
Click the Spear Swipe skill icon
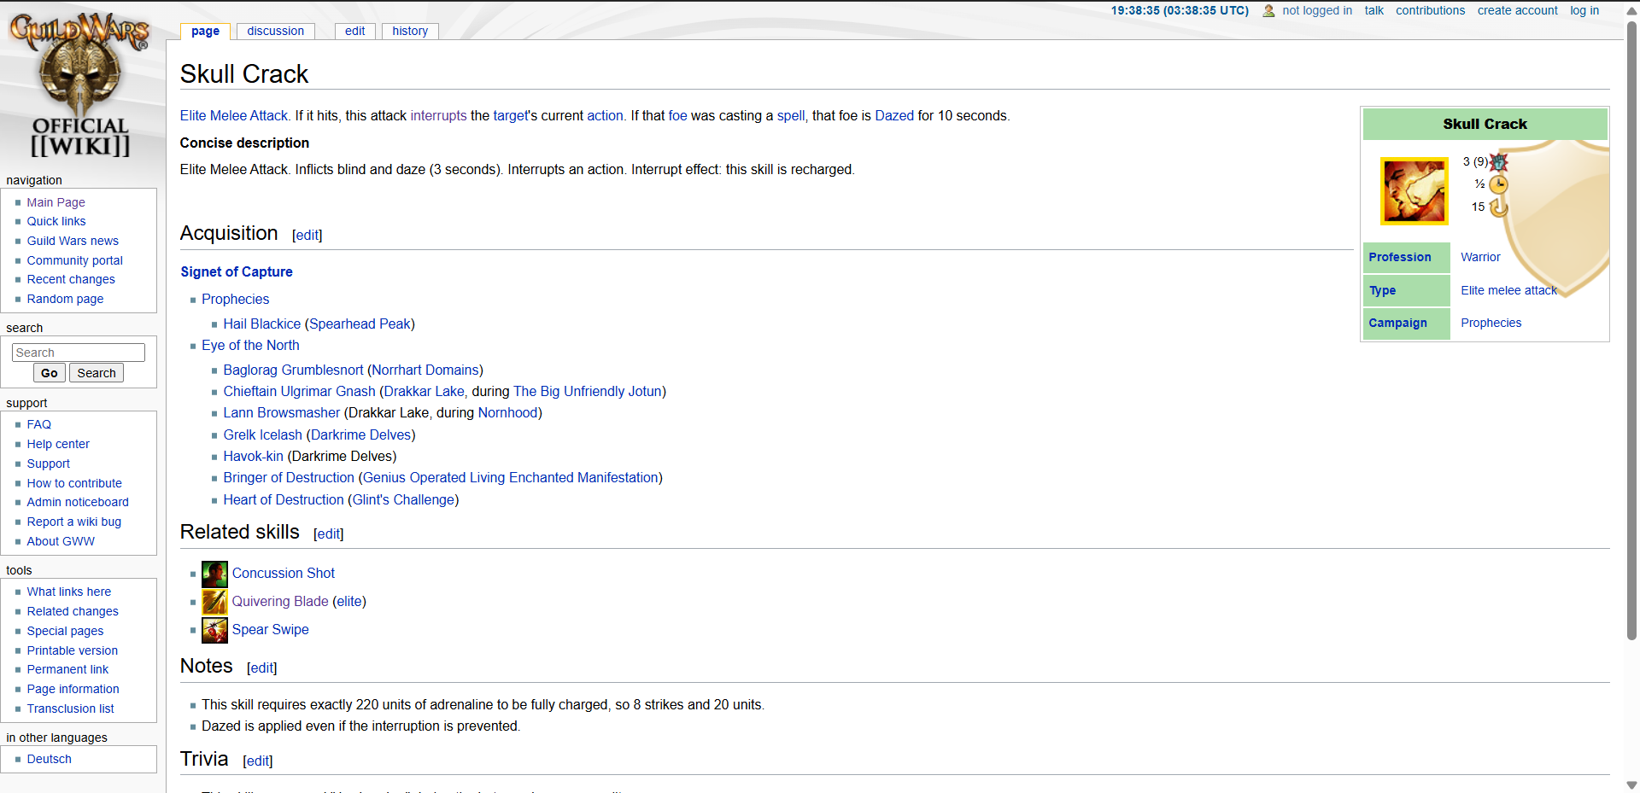coord(214,630)
